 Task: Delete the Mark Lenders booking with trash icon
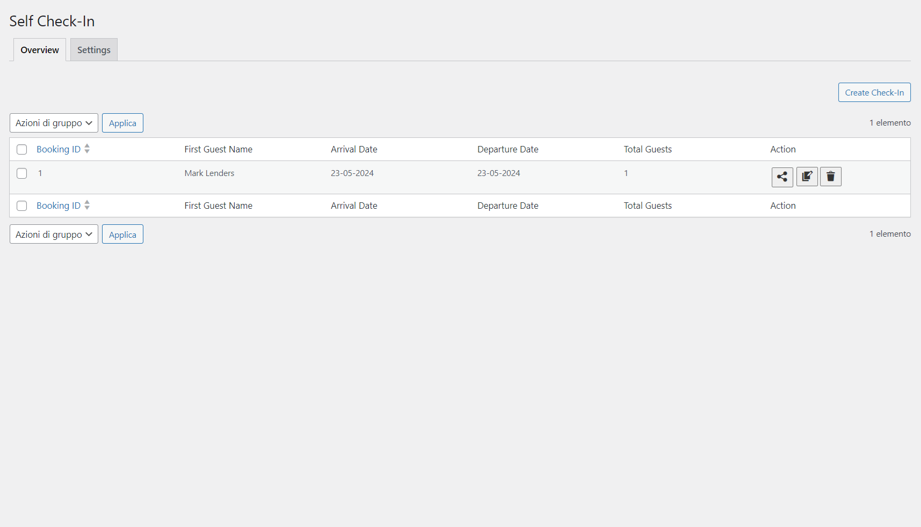tap(831, 177)
